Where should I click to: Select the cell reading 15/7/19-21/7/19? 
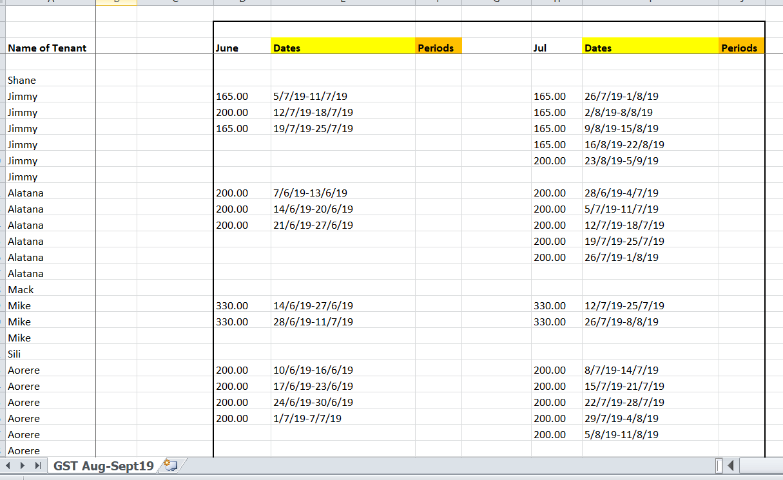tap(650, 384)
